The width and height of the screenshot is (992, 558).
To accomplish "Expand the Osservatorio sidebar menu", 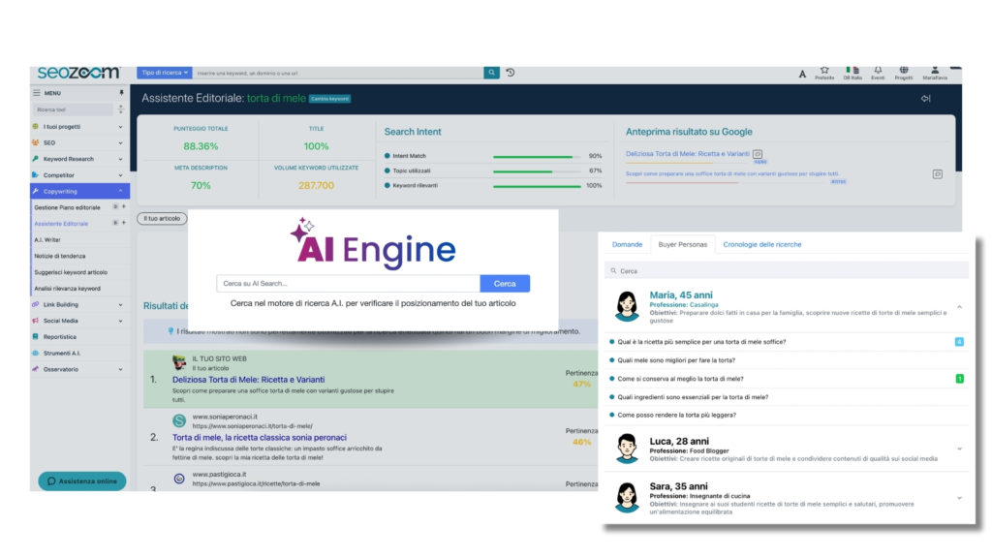I will 78,369.
